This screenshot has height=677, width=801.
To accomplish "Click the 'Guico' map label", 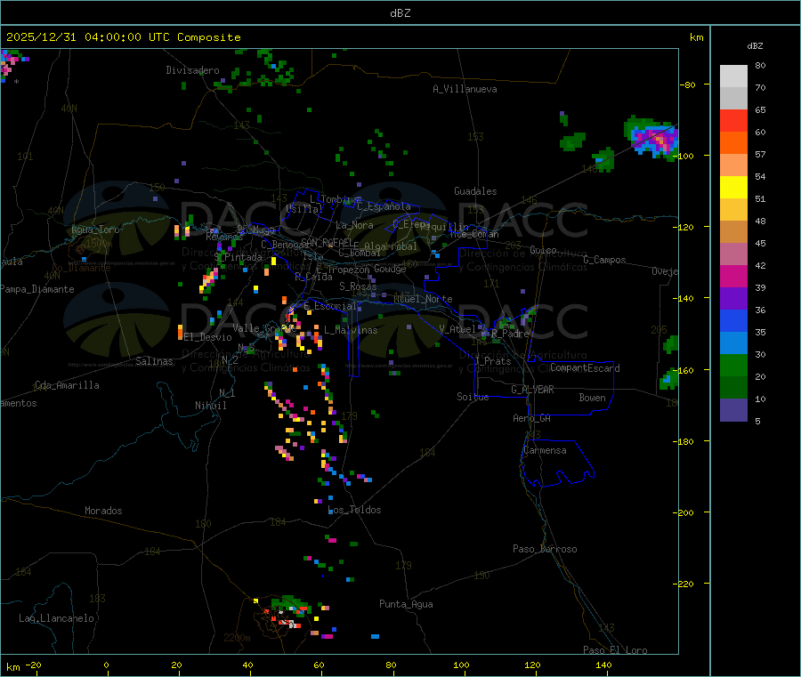I will [543, 250].
